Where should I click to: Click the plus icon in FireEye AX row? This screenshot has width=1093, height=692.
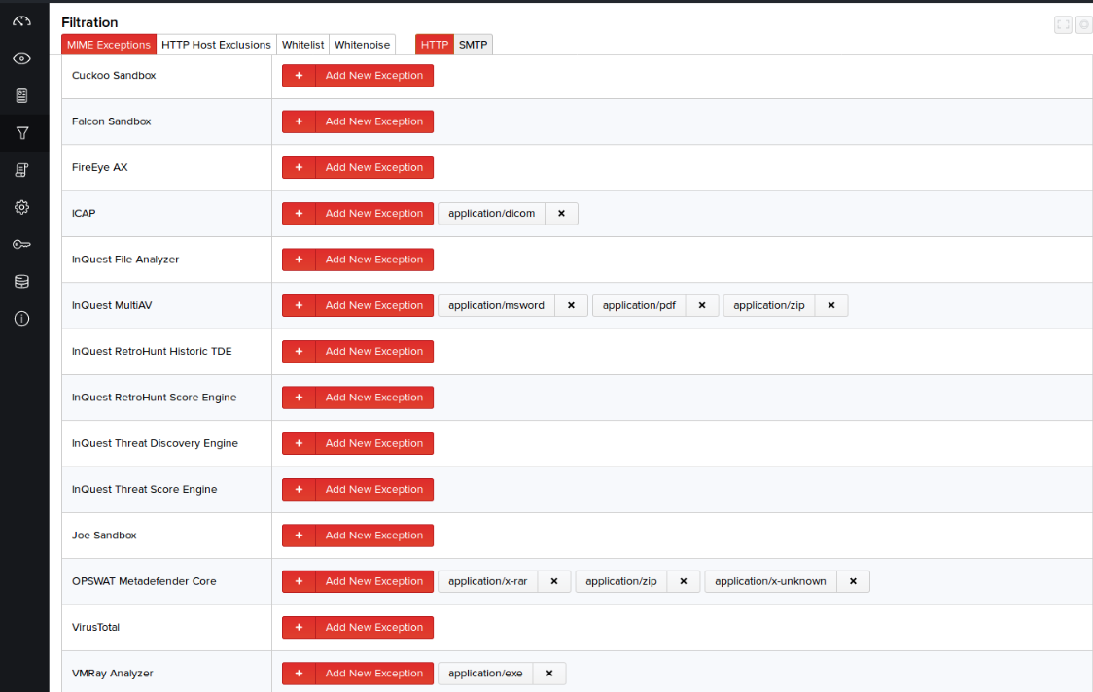tap(300, 167)
